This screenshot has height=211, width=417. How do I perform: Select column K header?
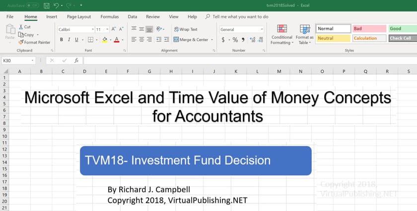coord(236,71)
